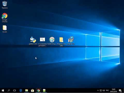
Task: Select the mycalc folder on desktop
Action: pyautogui.click(x=5, y=29)
